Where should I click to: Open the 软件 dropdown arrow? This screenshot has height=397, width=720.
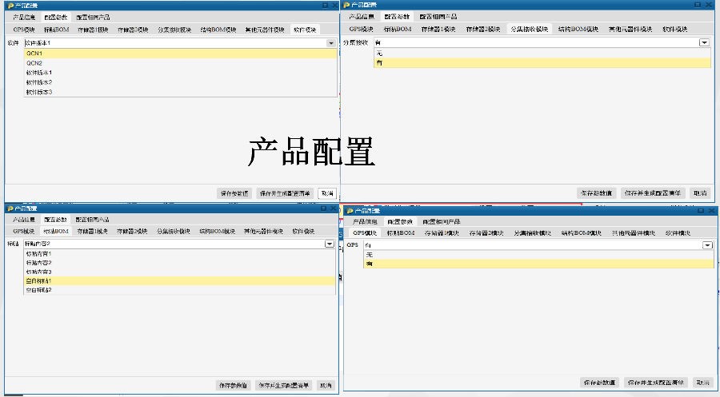coord(331,42)
